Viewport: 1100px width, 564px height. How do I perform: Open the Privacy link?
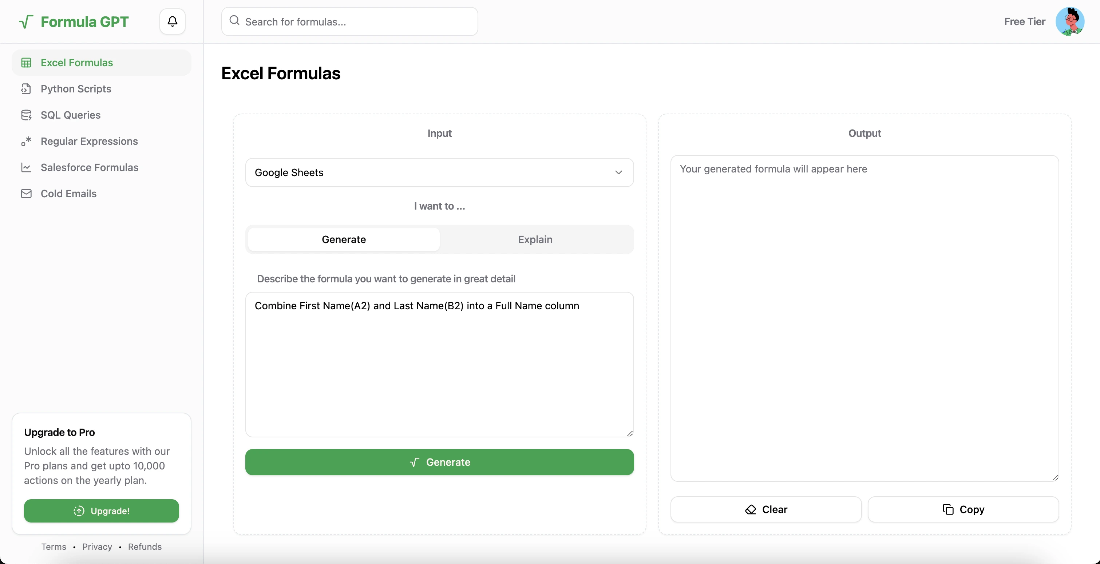coord(97,547)
